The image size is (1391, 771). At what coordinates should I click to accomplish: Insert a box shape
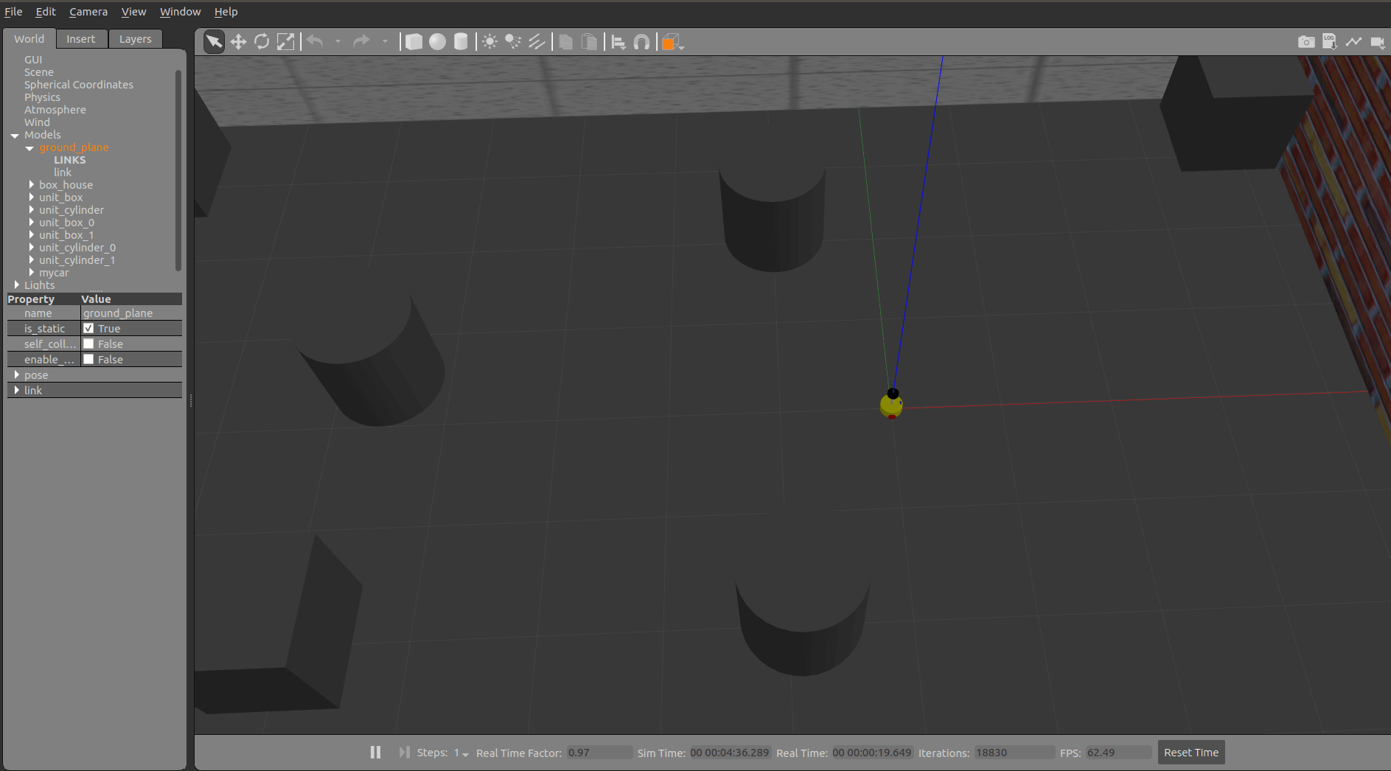point(414,42)
